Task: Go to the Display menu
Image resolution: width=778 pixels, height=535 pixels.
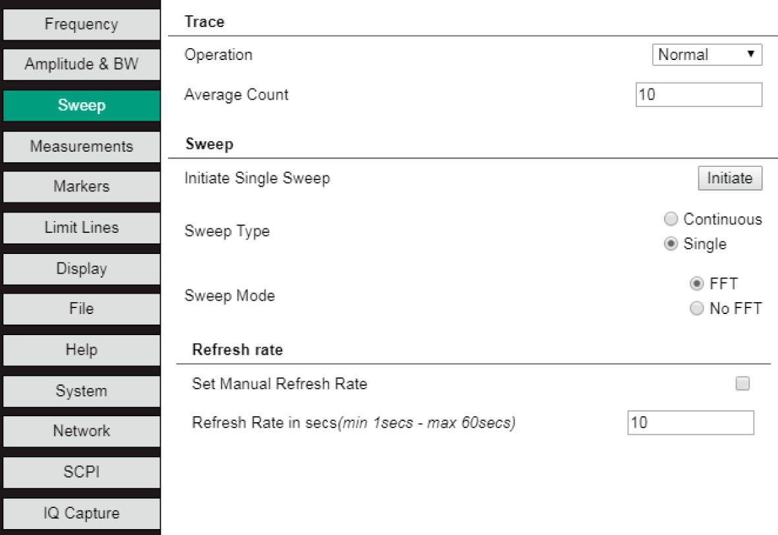Action: (x=81, y=268)
